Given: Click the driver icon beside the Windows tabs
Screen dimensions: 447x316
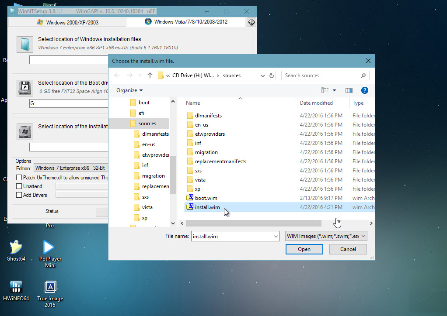Looking at the screenshot, I should [x=251, y=21].
